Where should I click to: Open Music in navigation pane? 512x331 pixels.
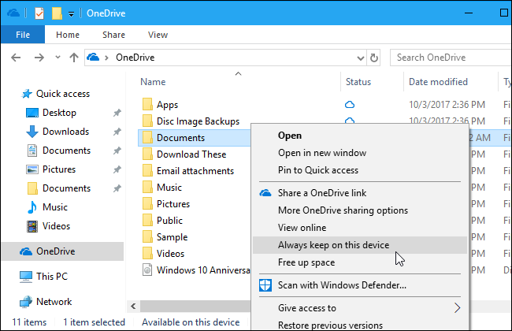click(x=55, y=207)
